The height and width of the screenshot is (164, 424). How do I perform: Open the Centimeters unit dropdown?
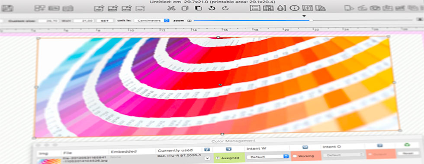152,21
